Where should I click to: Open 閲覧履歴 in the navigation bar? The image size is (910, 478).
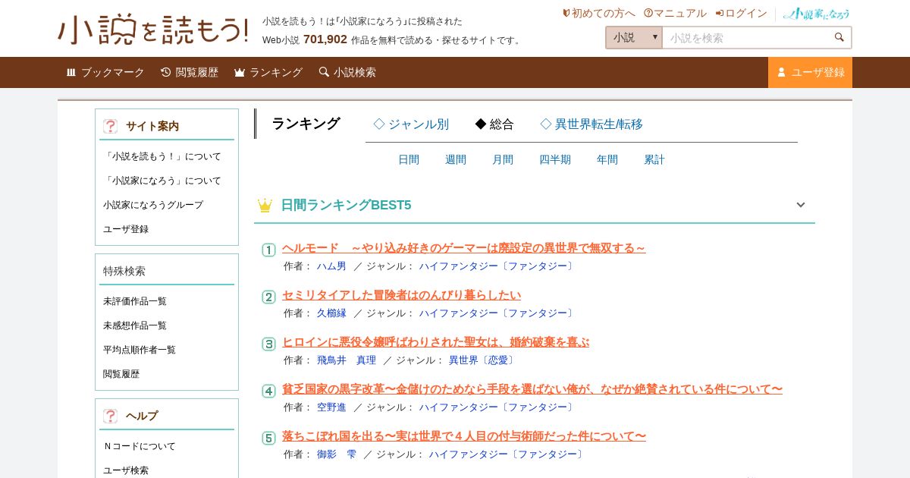190,72
